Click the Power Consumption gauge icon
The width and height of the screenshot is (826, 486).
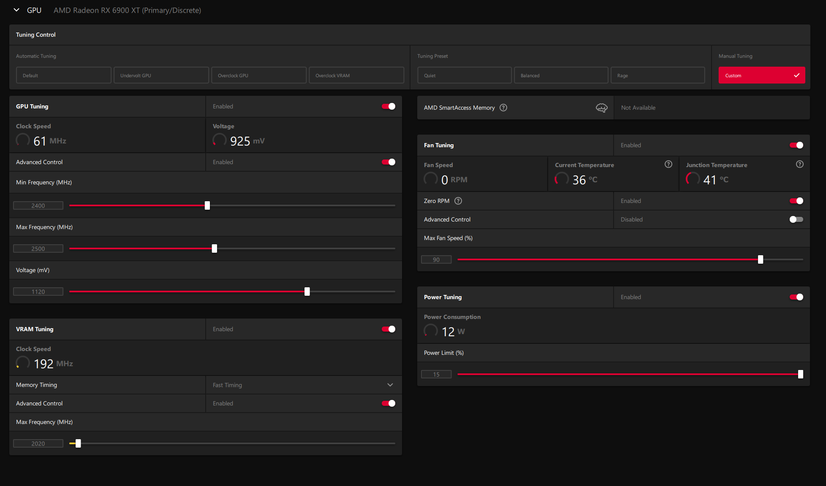[431, 330]
